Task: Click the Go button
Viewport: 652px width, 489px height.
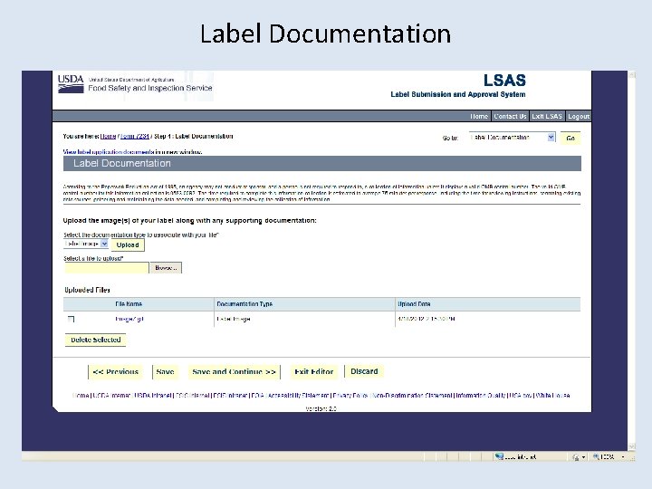Action: point(570,138)
